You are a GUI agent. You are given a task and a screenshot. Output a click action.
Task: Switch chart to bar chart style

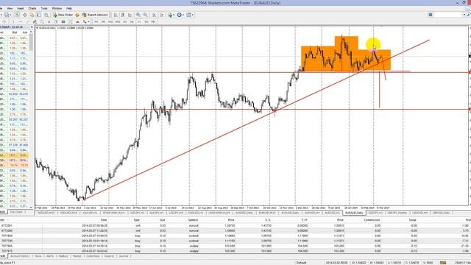[x=116, y=15]
